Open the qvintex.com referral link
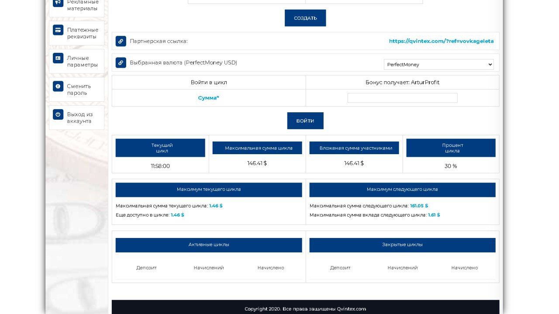This screenshot has height=314, width=559. (441, 41)
